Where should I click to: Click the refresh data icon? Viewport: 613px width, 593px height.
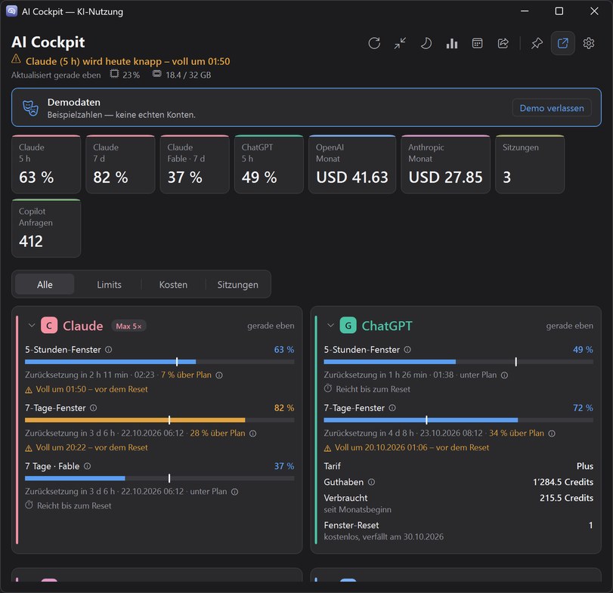374,43
